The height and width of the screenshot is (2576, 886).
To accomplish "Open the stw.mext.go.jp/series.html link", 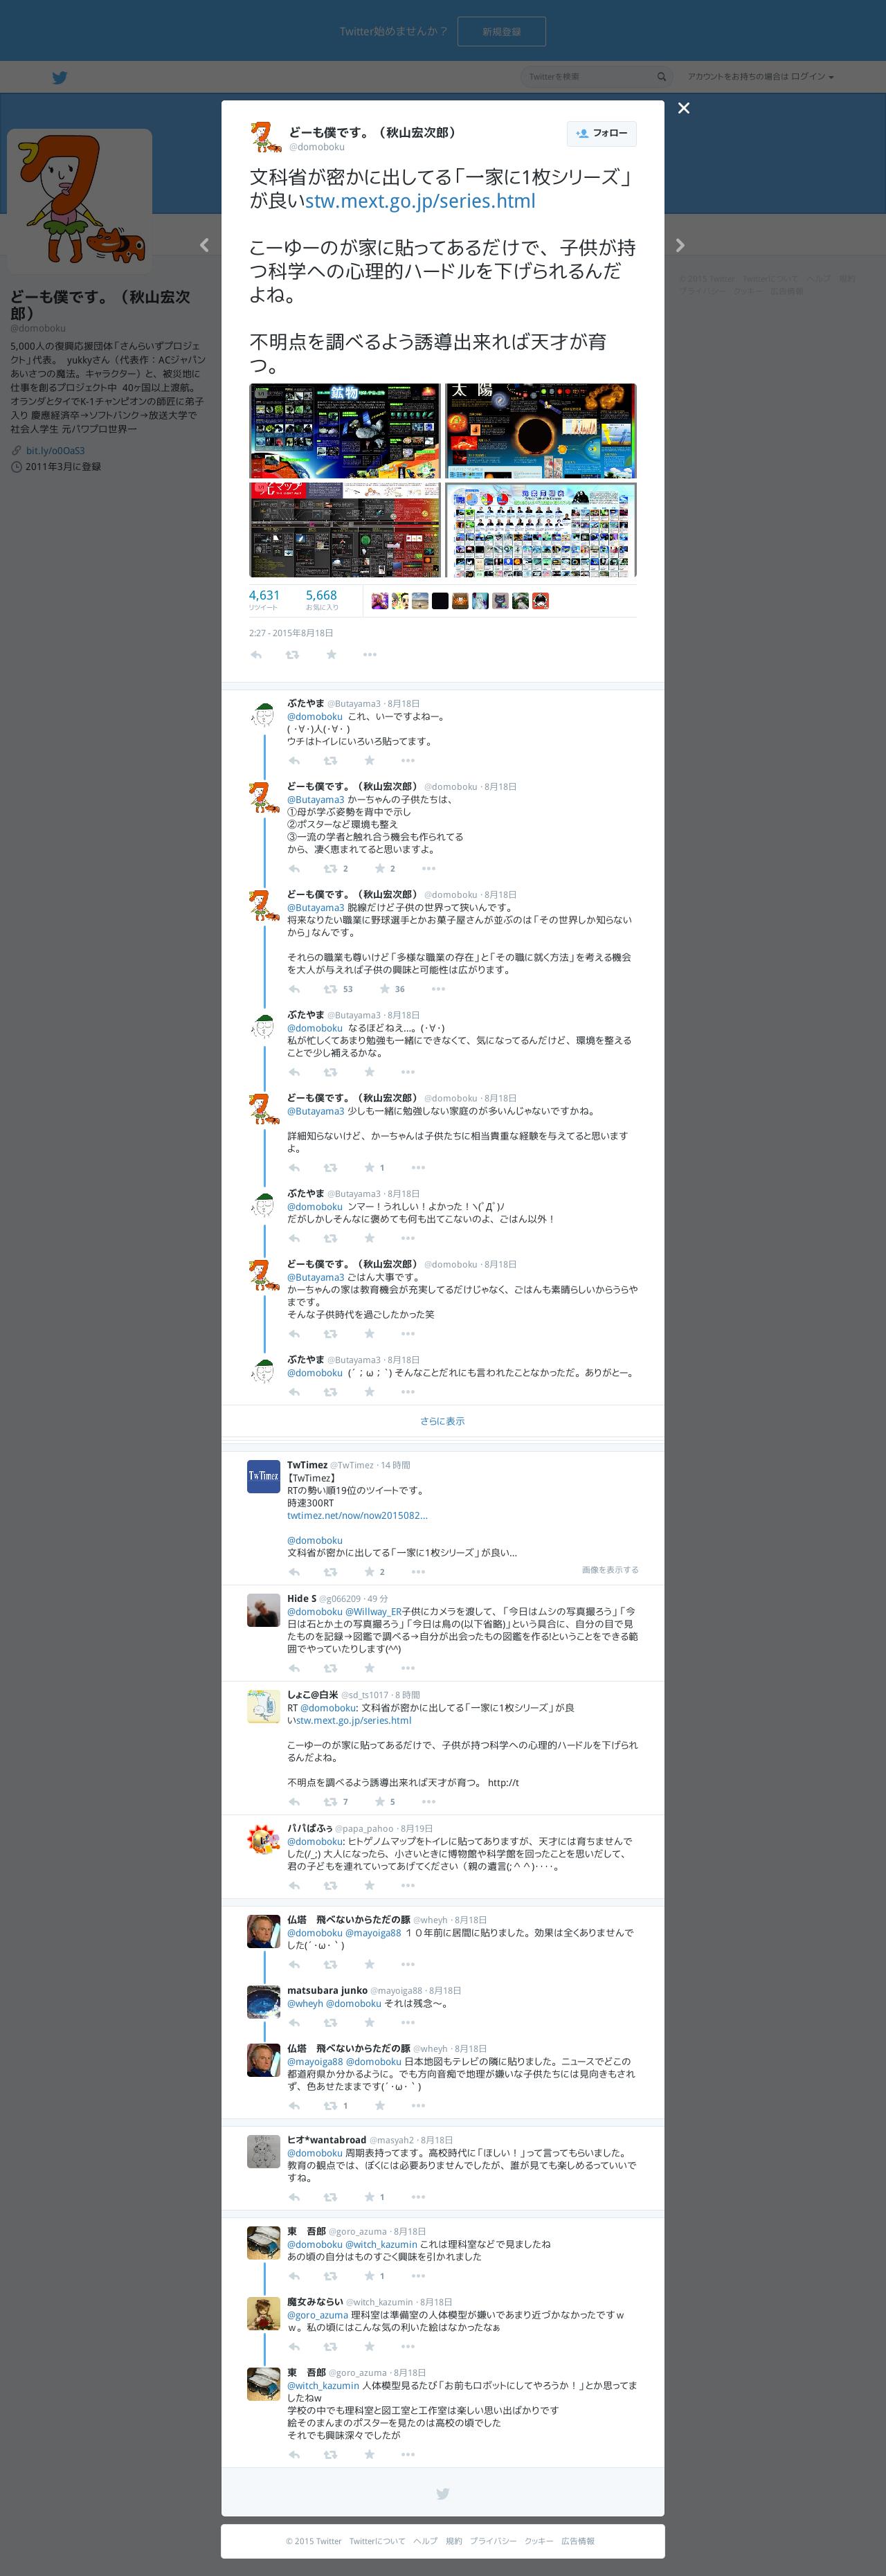I will 420,201.
